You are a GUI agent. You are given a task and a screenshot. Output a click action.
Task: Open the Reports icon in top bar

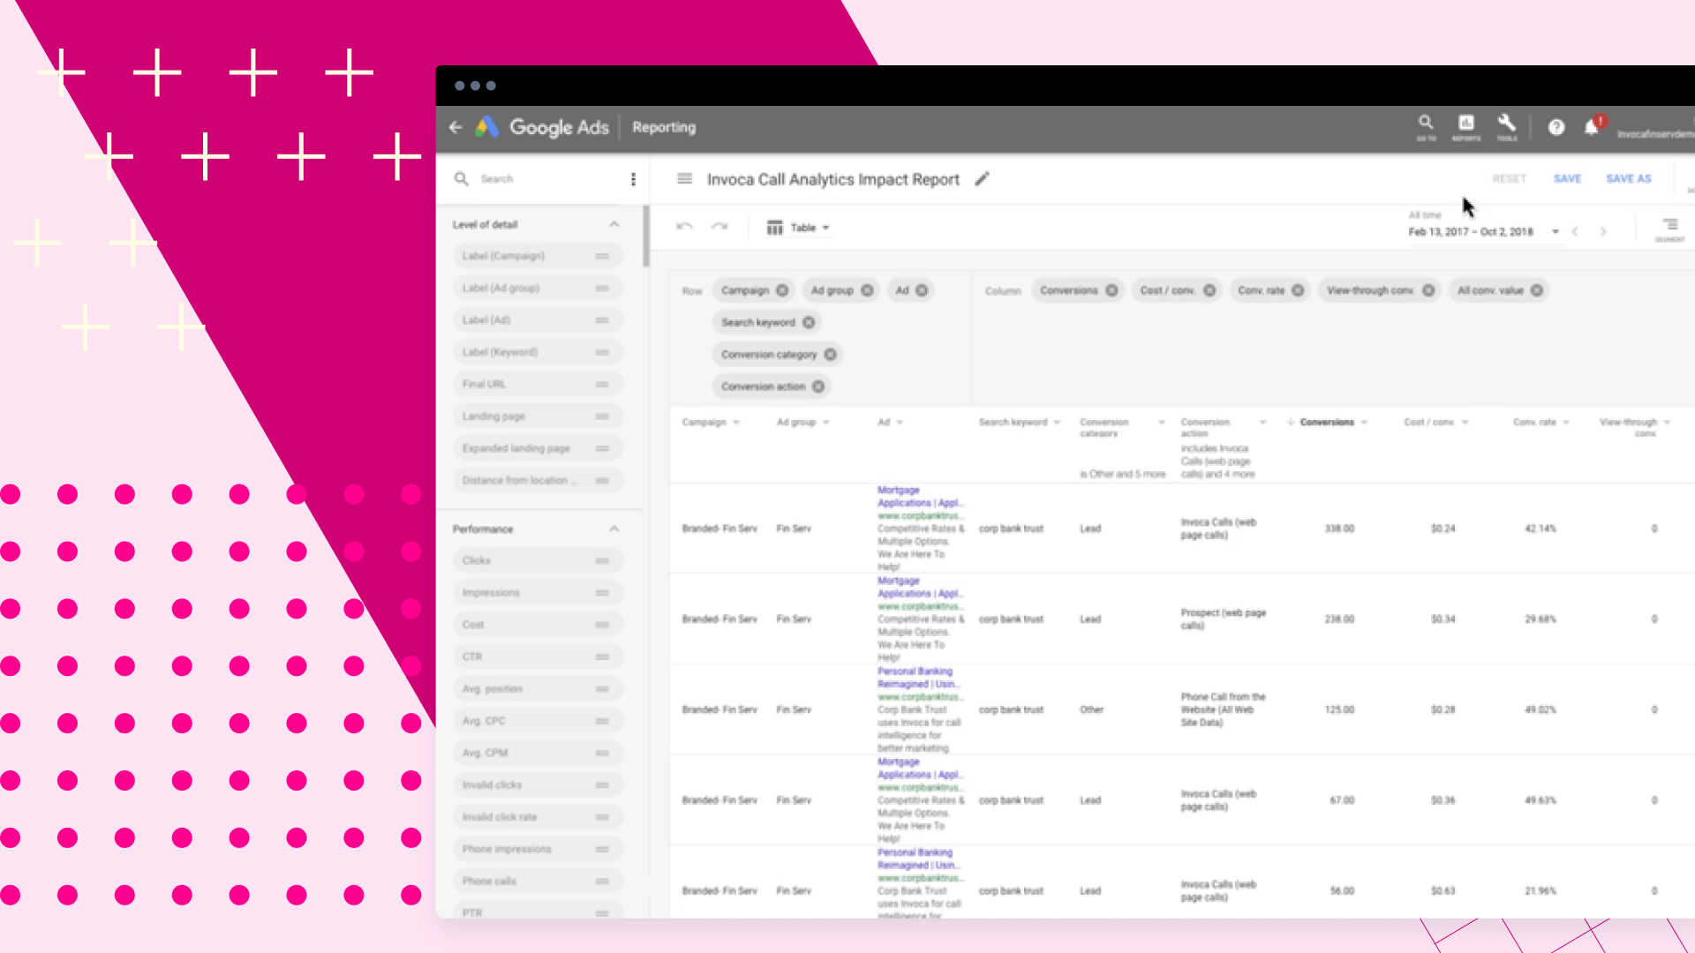point(1465,126)
